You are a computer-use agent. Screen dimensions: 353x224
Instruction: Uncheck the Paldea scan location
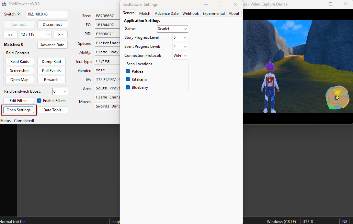[x=128, y=71]
